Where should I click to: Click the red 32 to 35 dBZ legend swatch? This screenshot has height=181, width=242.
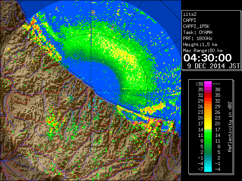208,95
